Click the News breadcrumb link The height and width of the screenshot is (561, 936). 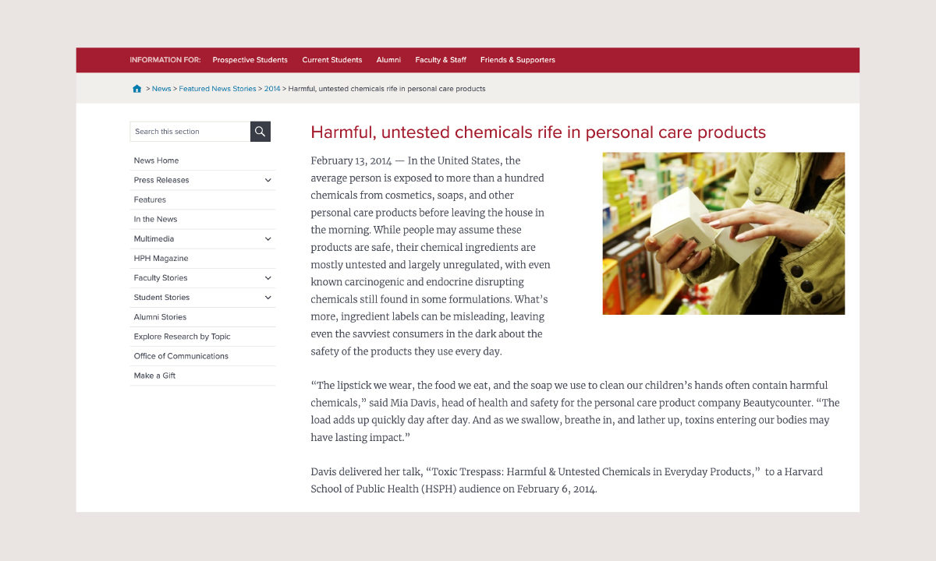point(161,89)
